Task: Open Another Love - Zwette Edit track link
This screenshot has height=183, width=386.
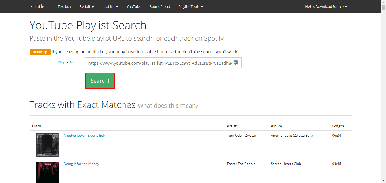Action: (x=84, y=136)
